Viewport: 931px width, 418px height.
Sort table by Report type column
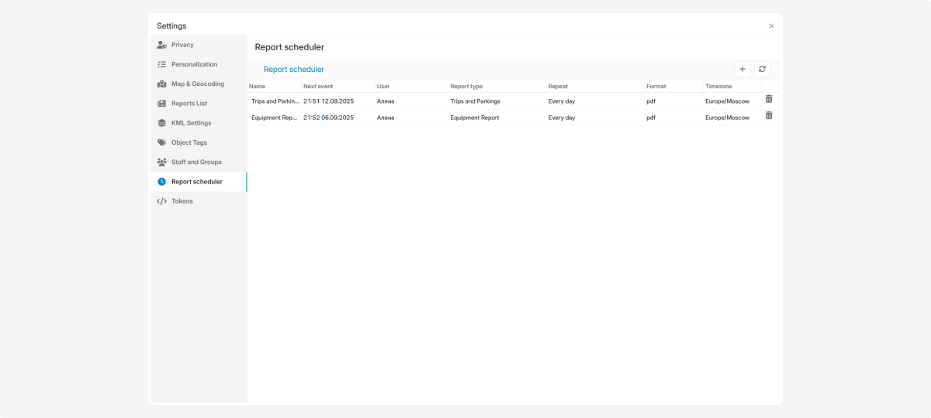click(466, 87)
